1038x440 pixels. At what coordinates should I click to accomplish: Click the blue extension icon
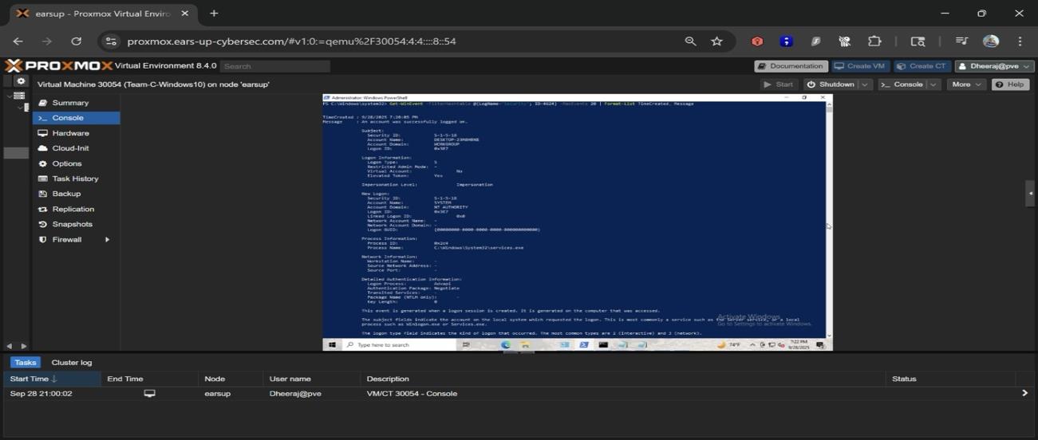pos(786,41)
